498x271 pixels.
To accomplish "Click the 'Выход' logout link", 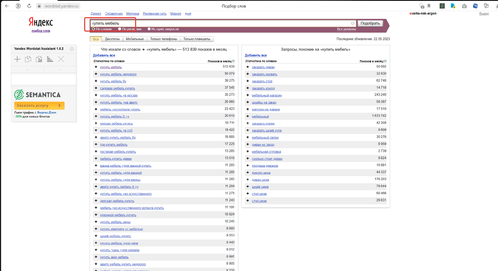I will [484, 14].
